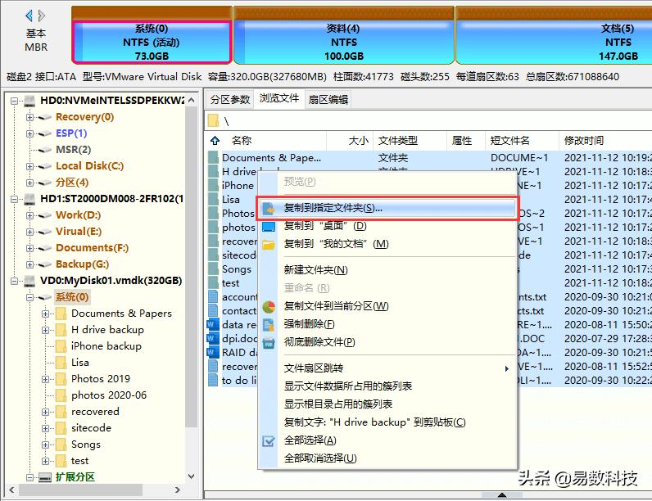Click the VD0 MyDisk01.vmdk disk icon
This screenshot has height=501, width=652.
(x=29, y=281)
